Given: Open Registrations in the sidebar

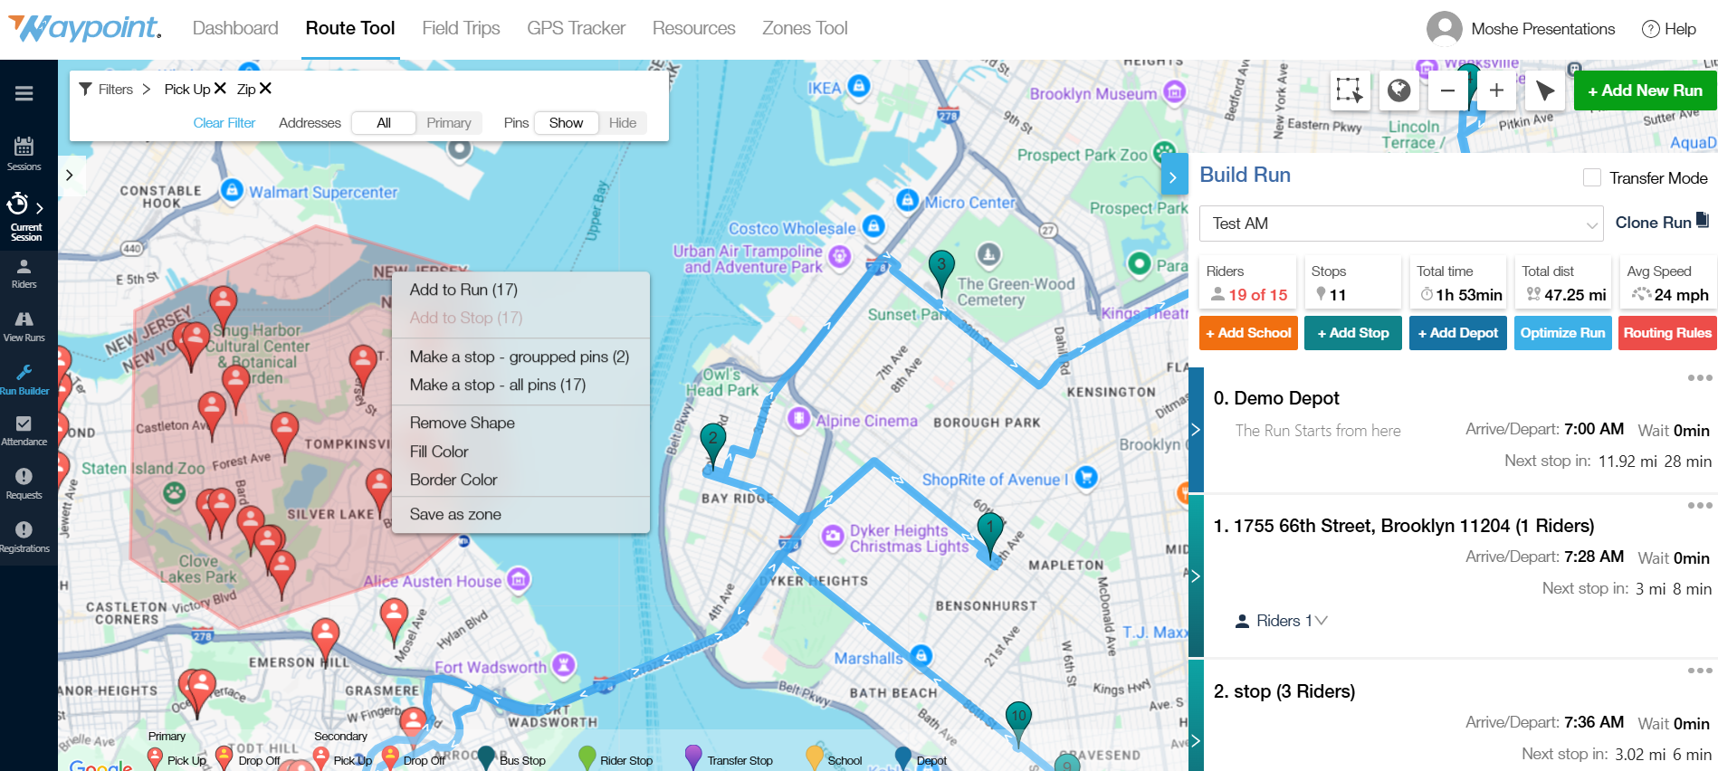Looking at the screenshot, I should tap(24, 538).
